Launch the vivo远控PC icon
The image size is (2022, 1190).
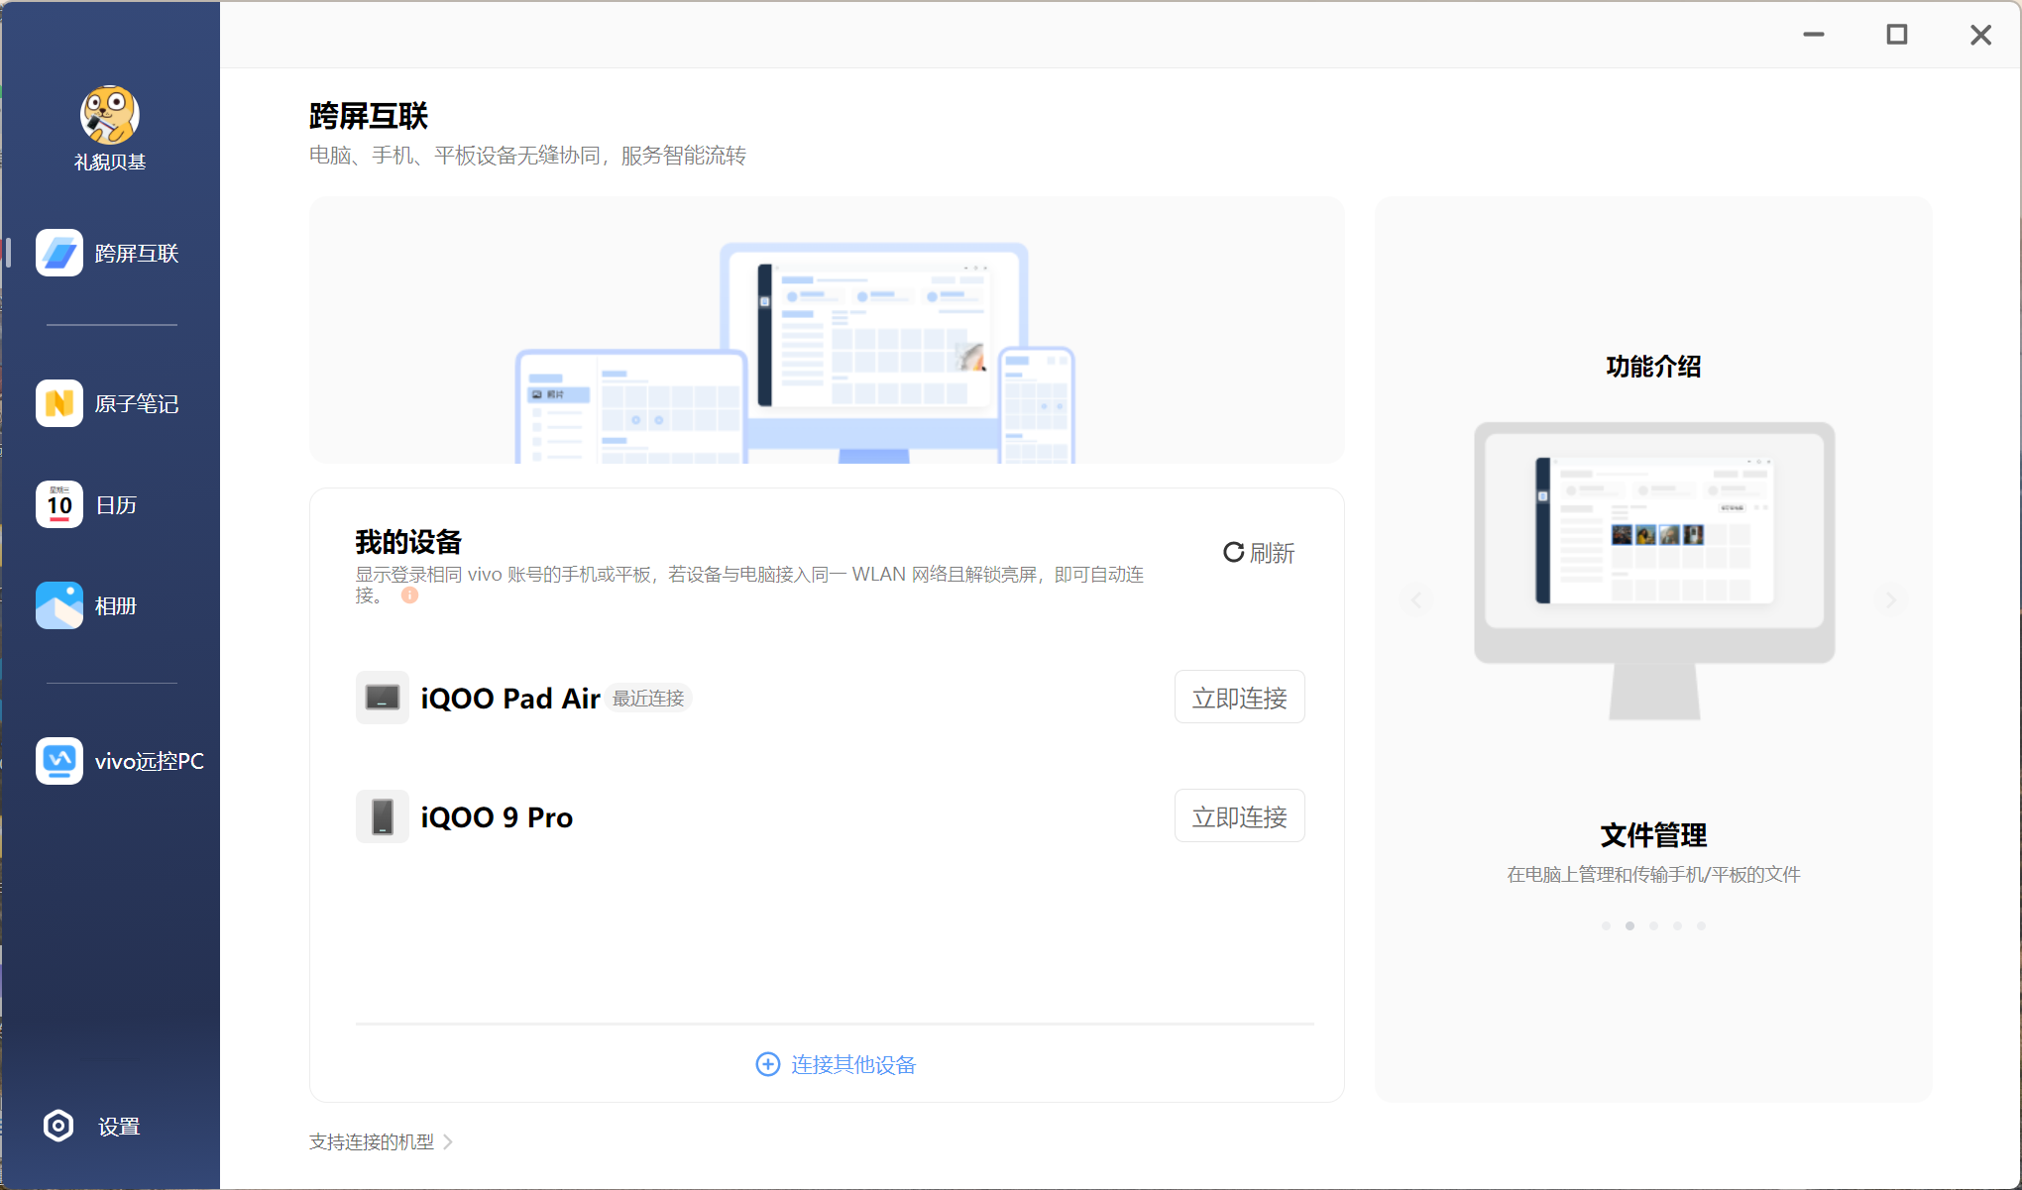59,761
